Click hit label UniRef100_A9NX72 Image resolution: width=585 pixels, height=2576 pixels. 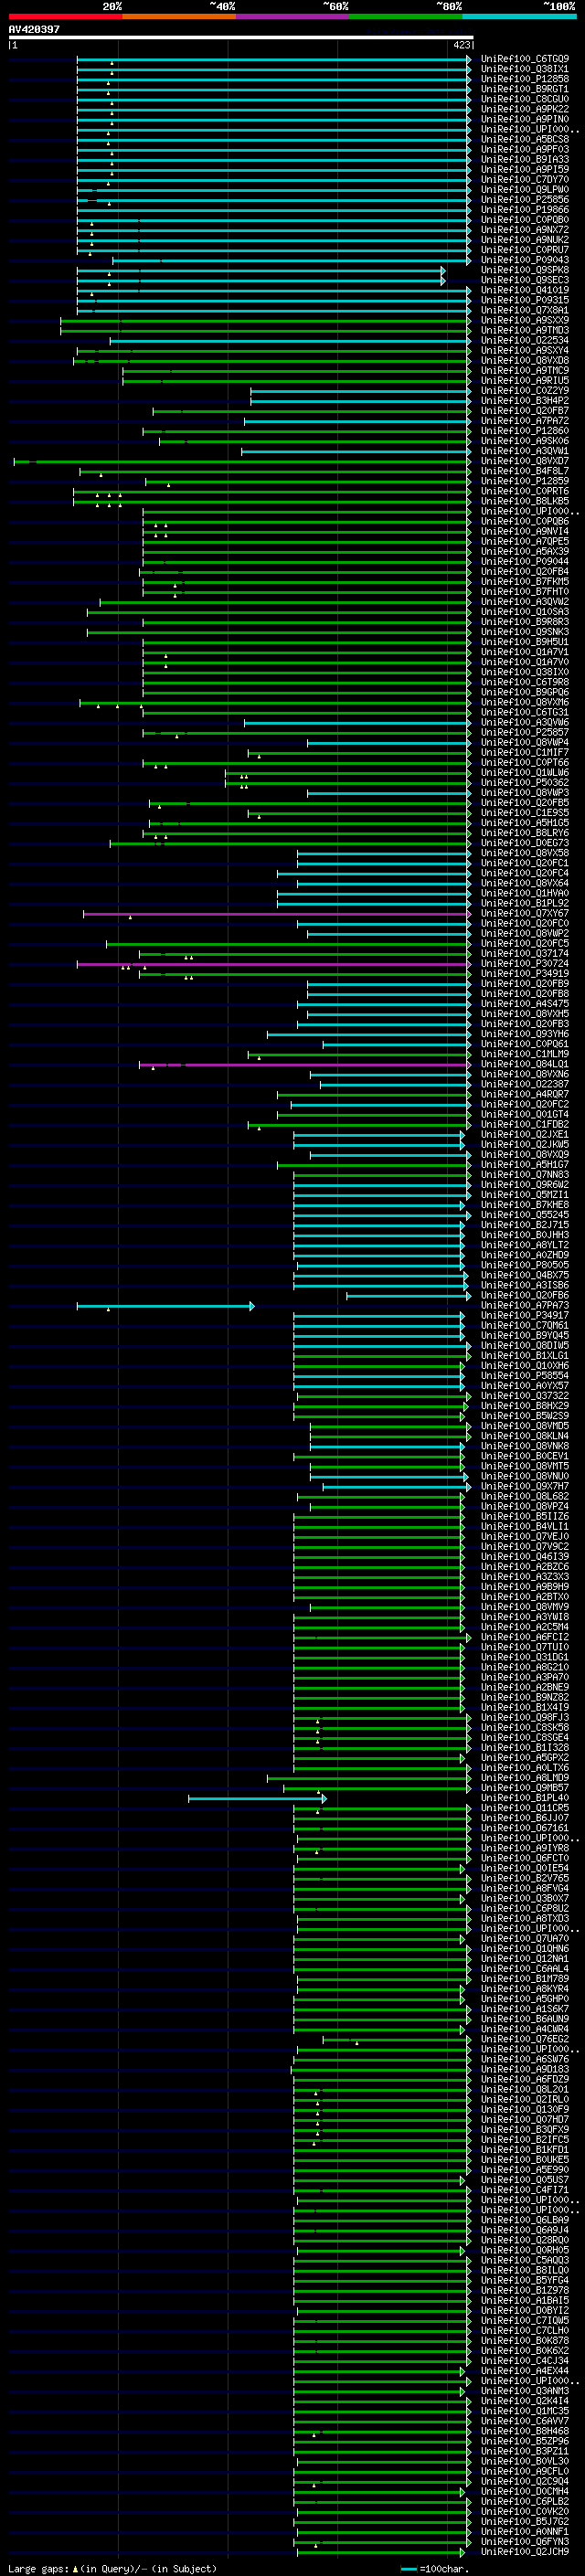coord(525,230)
